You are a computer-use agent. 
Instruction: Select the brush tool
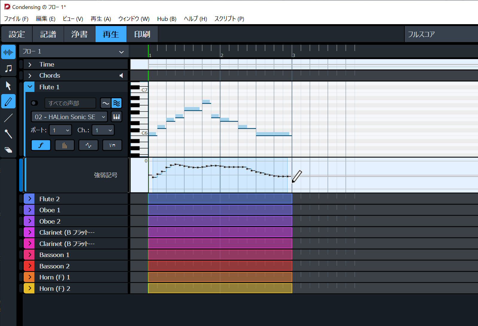point(8,134)
